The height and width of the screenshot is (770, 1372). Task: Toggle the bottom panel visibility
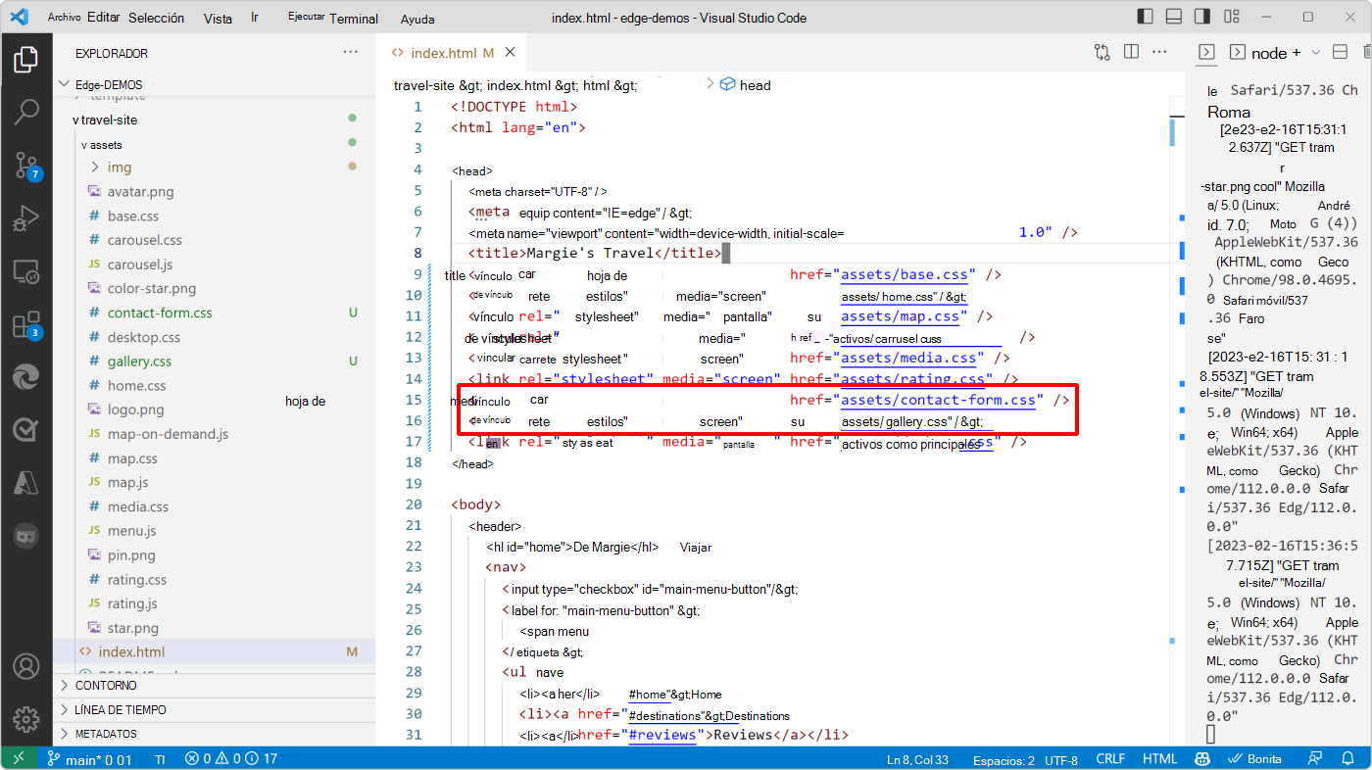coord(1174,17)
